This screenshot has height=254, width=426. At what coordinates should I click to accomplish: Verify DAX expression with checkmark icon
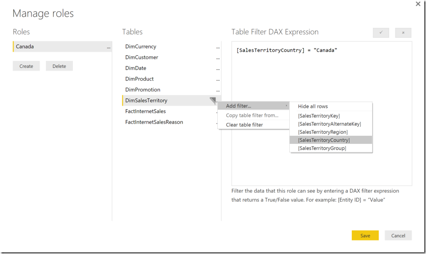point(381,33)
